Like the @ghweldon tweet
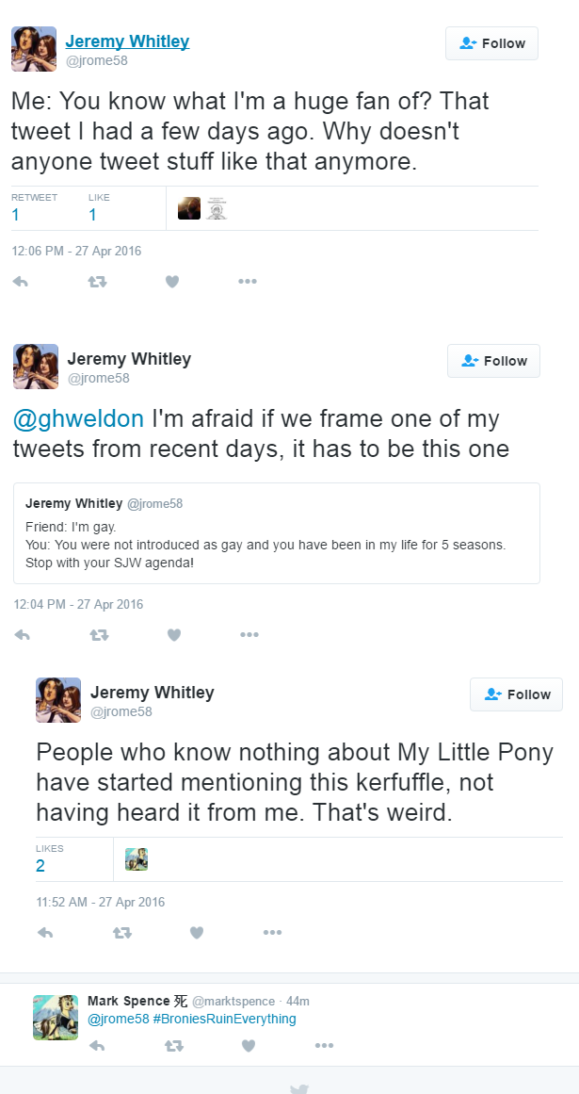Viewport: 579px width, 1094px height. pos(174,635)
